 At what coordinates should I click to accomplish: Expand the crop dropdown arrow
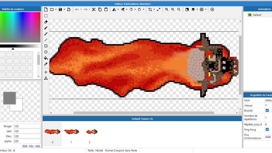pos(154,10)
